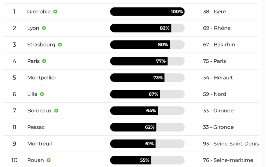Click the green star badge beside Lyon
Viewport: 266px width, 167px height.
point(44,28)
